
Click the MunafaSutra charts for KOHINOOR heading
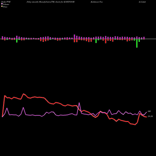pos(51,2)
